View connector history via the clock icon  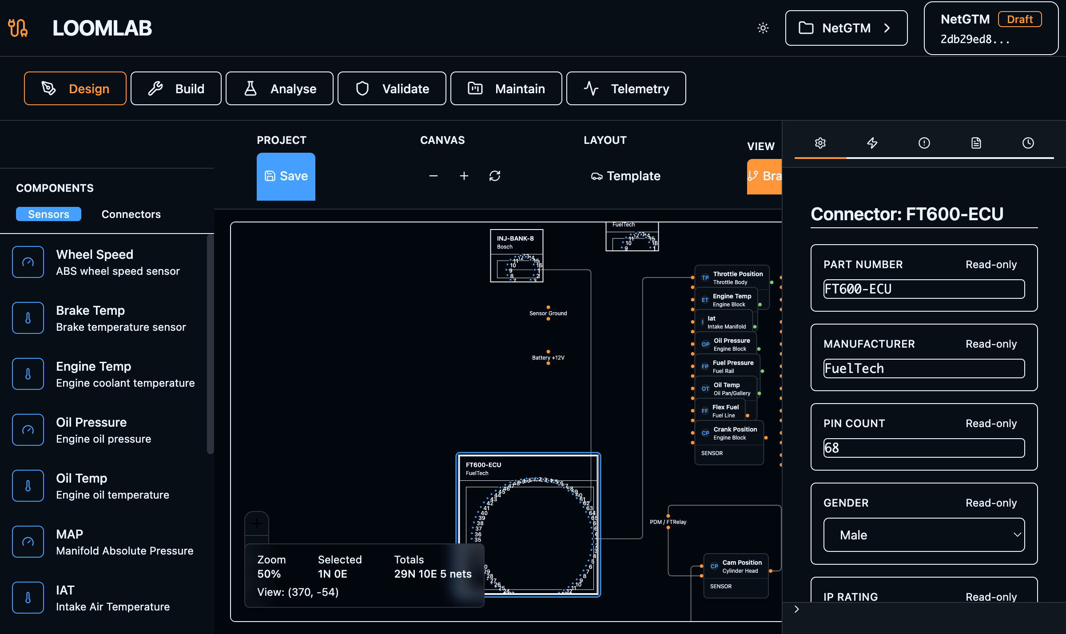pos(1028,143)
